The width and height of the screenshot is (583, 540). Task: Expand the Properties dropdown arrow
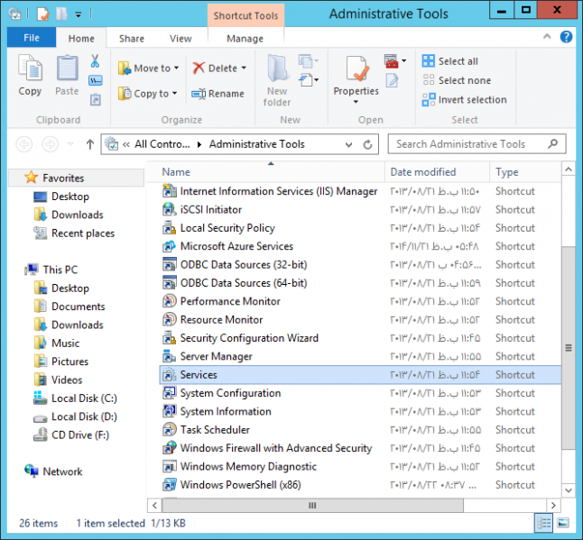click(356, 102)
